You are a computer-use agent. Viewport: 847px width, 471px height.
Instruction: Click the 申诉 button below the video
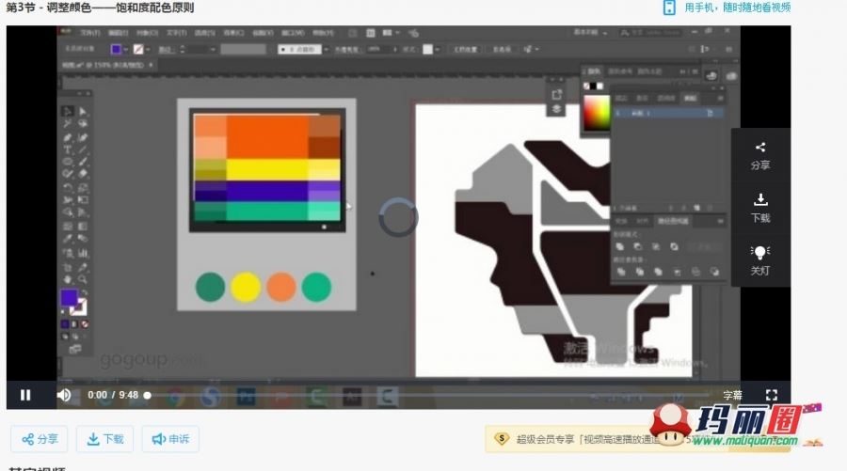170,439
